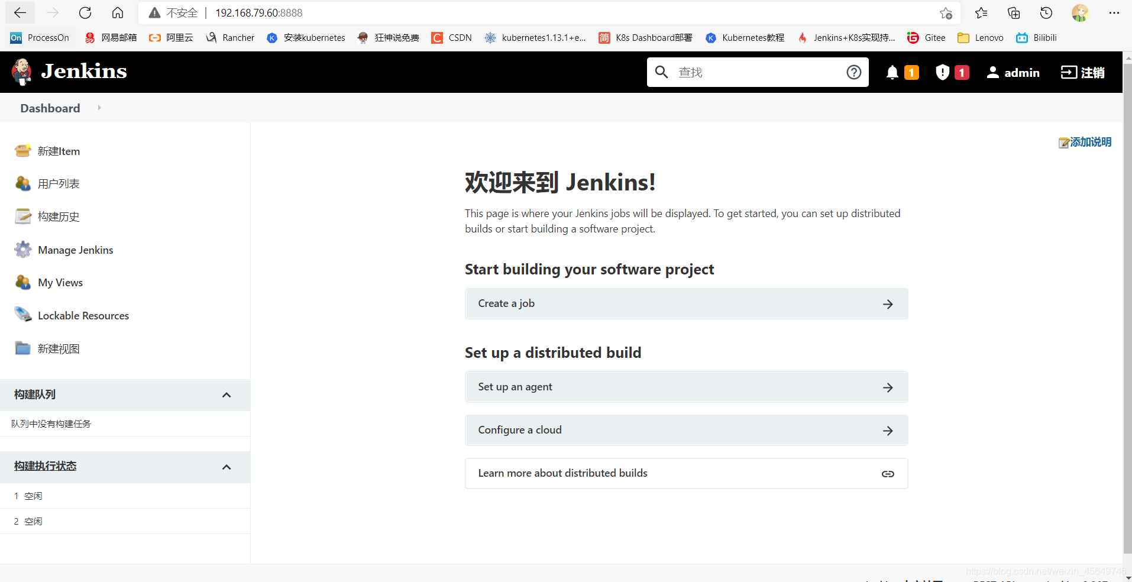Click the magnifier search icon
1132x582 pixels.
(x=661, y=72)
